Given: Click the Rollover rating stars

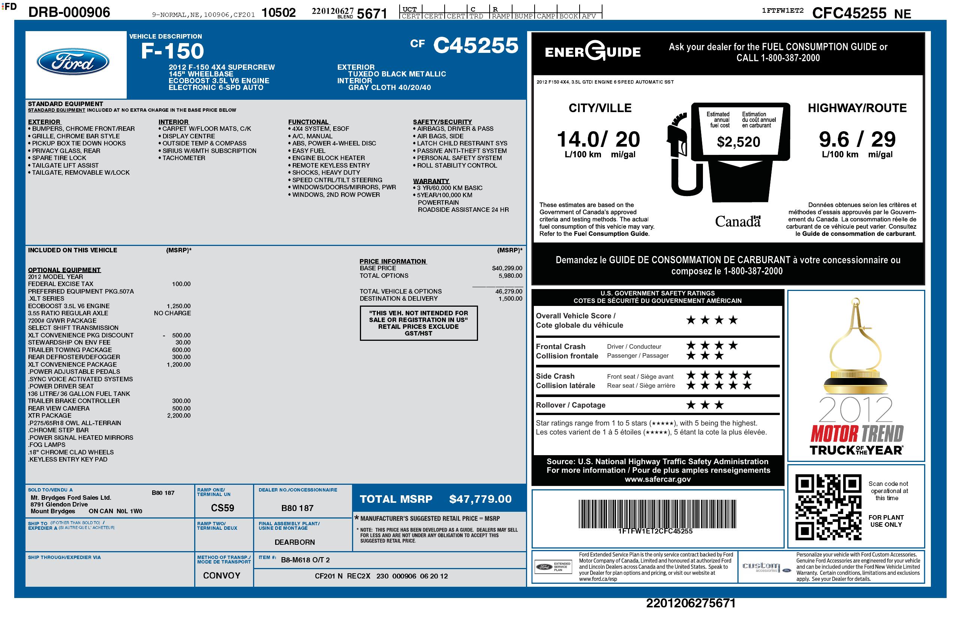Looking at the screenshot, I should pos(704,405).
